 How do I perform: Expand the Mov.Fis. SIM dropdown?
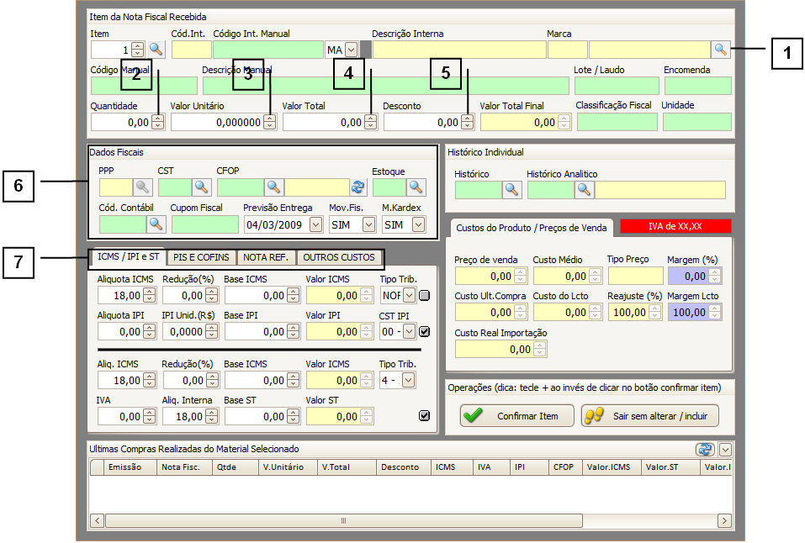click(x=368, y=224)
